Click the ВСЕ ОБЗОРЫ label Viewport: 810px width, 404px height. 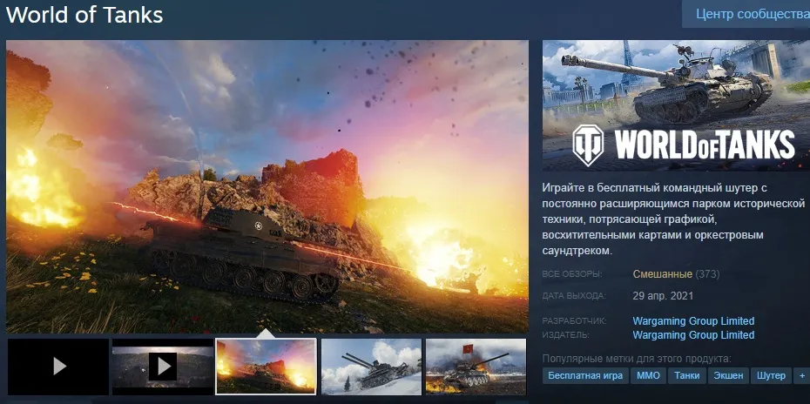pyautogui.click(x=572, y=274)
